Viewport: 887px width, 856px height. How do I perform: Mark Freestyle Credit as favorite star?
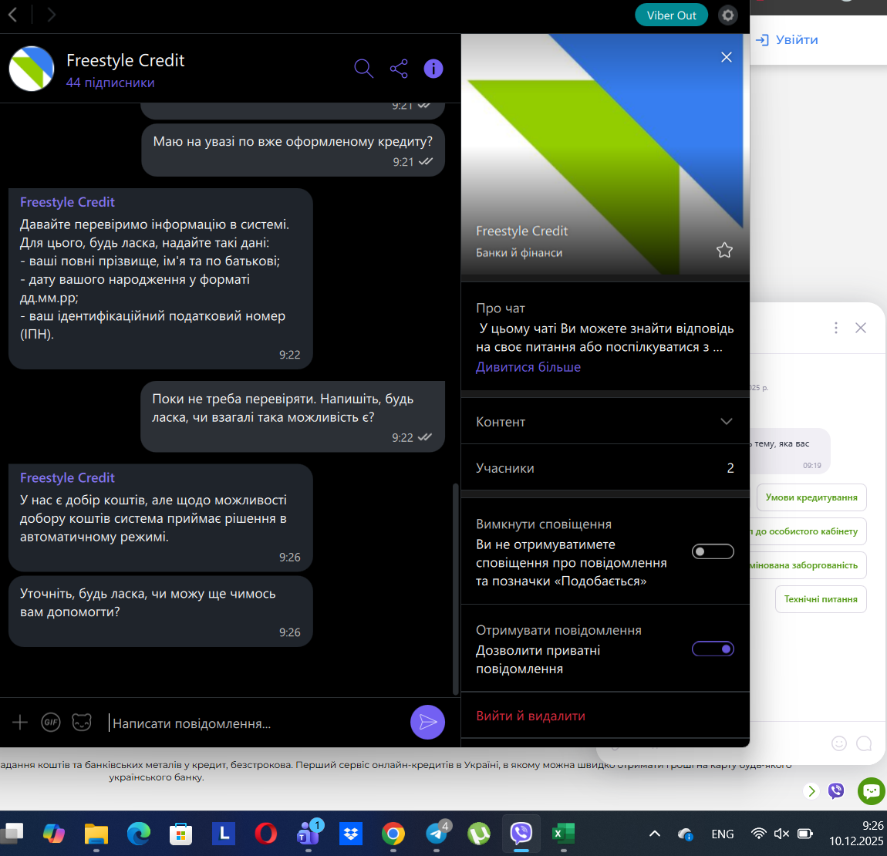coord(725,250)
